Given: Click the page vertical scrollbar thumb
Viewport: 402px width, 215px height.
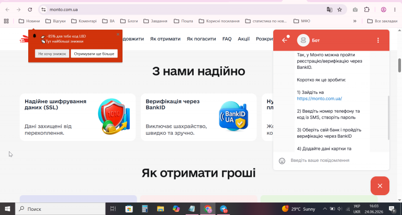Looking at the screenshot, I should [399, 65].
